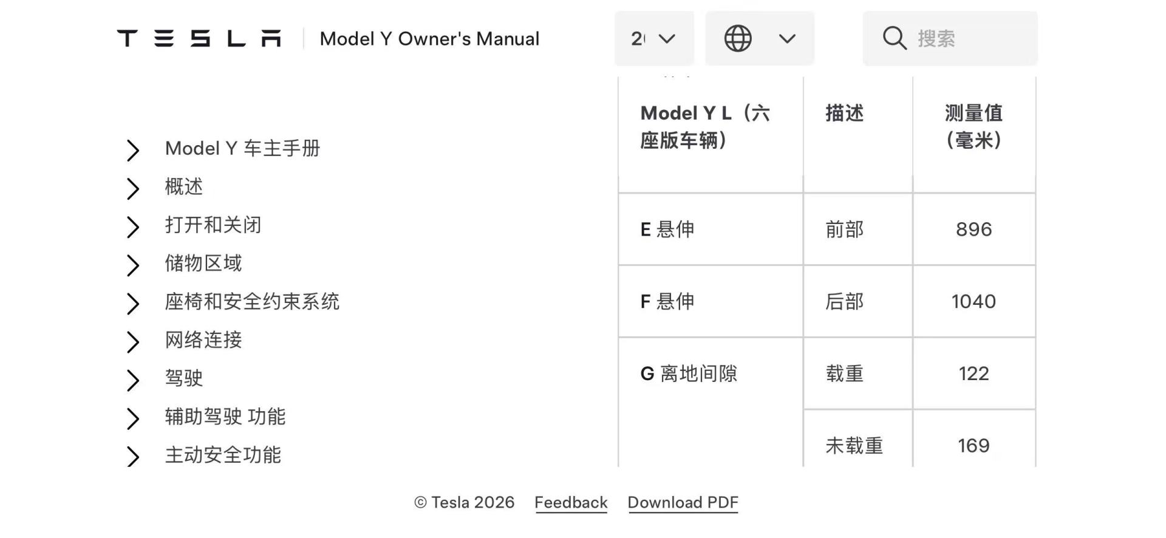Expand the 驾驶 section chevron
The width and height of the screenshot is (1166, 538).
coord(132,380)
